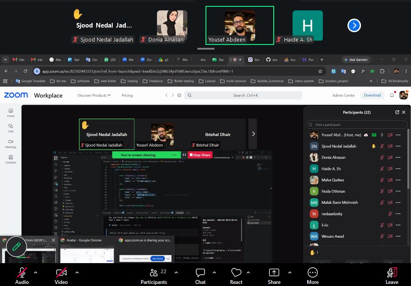Open the annotate pencil tool
The height and width of the screenshot is (286, 411).
(x=16, y=247)
